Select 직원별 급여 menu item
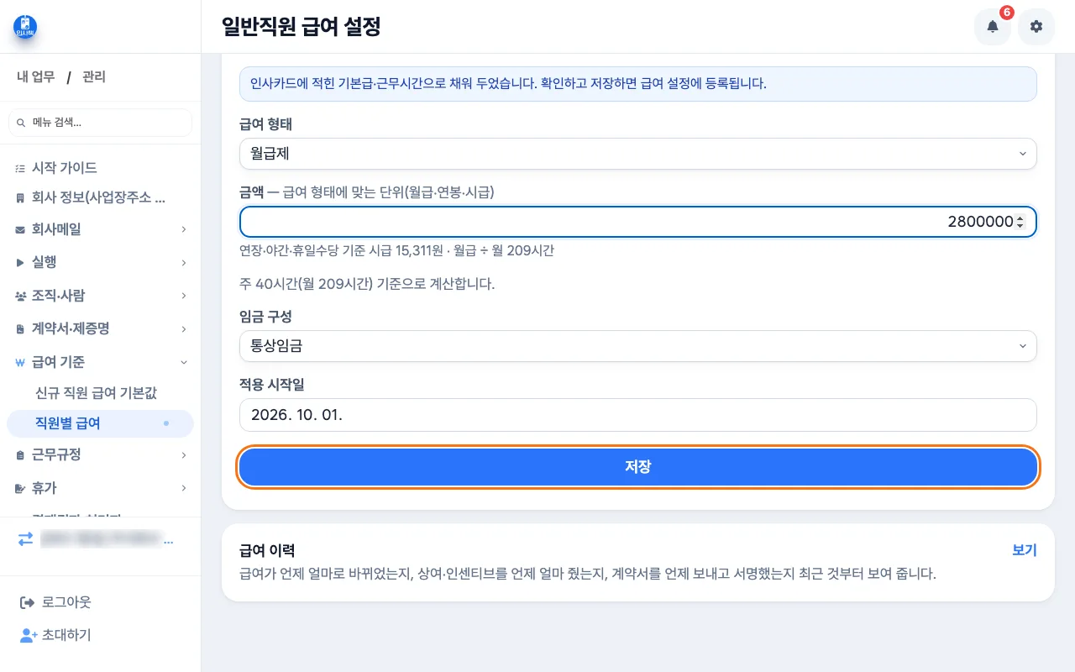1075x672 pixels. pos(100,423)
